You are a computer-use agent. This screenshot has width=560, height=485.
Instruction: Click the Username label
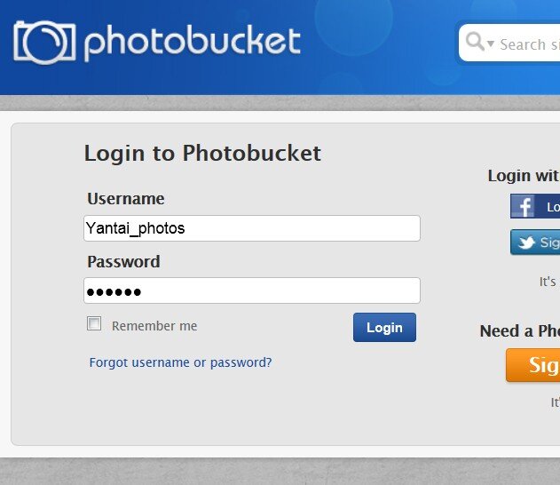(126, 199)
